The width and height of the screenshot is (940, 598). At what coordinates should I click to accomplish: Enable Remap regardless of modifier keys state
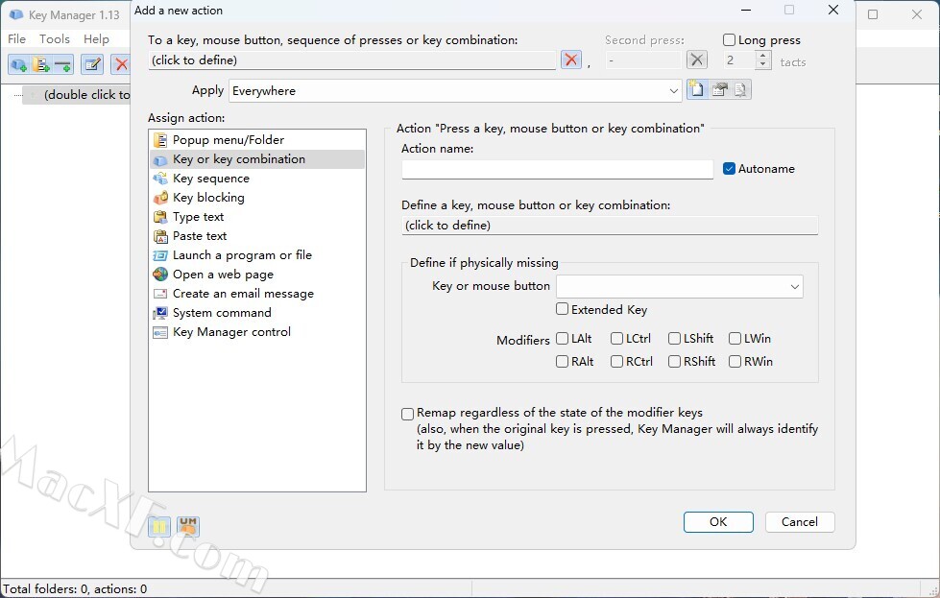(408, 414)
